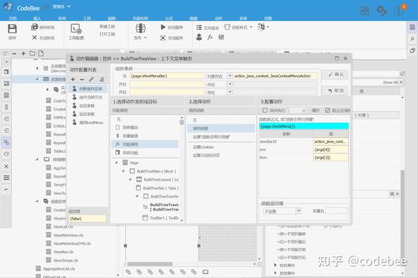Click the clear broom icon in action list toolbar
This screenshot has height=278, width=418.
point(102,79)
